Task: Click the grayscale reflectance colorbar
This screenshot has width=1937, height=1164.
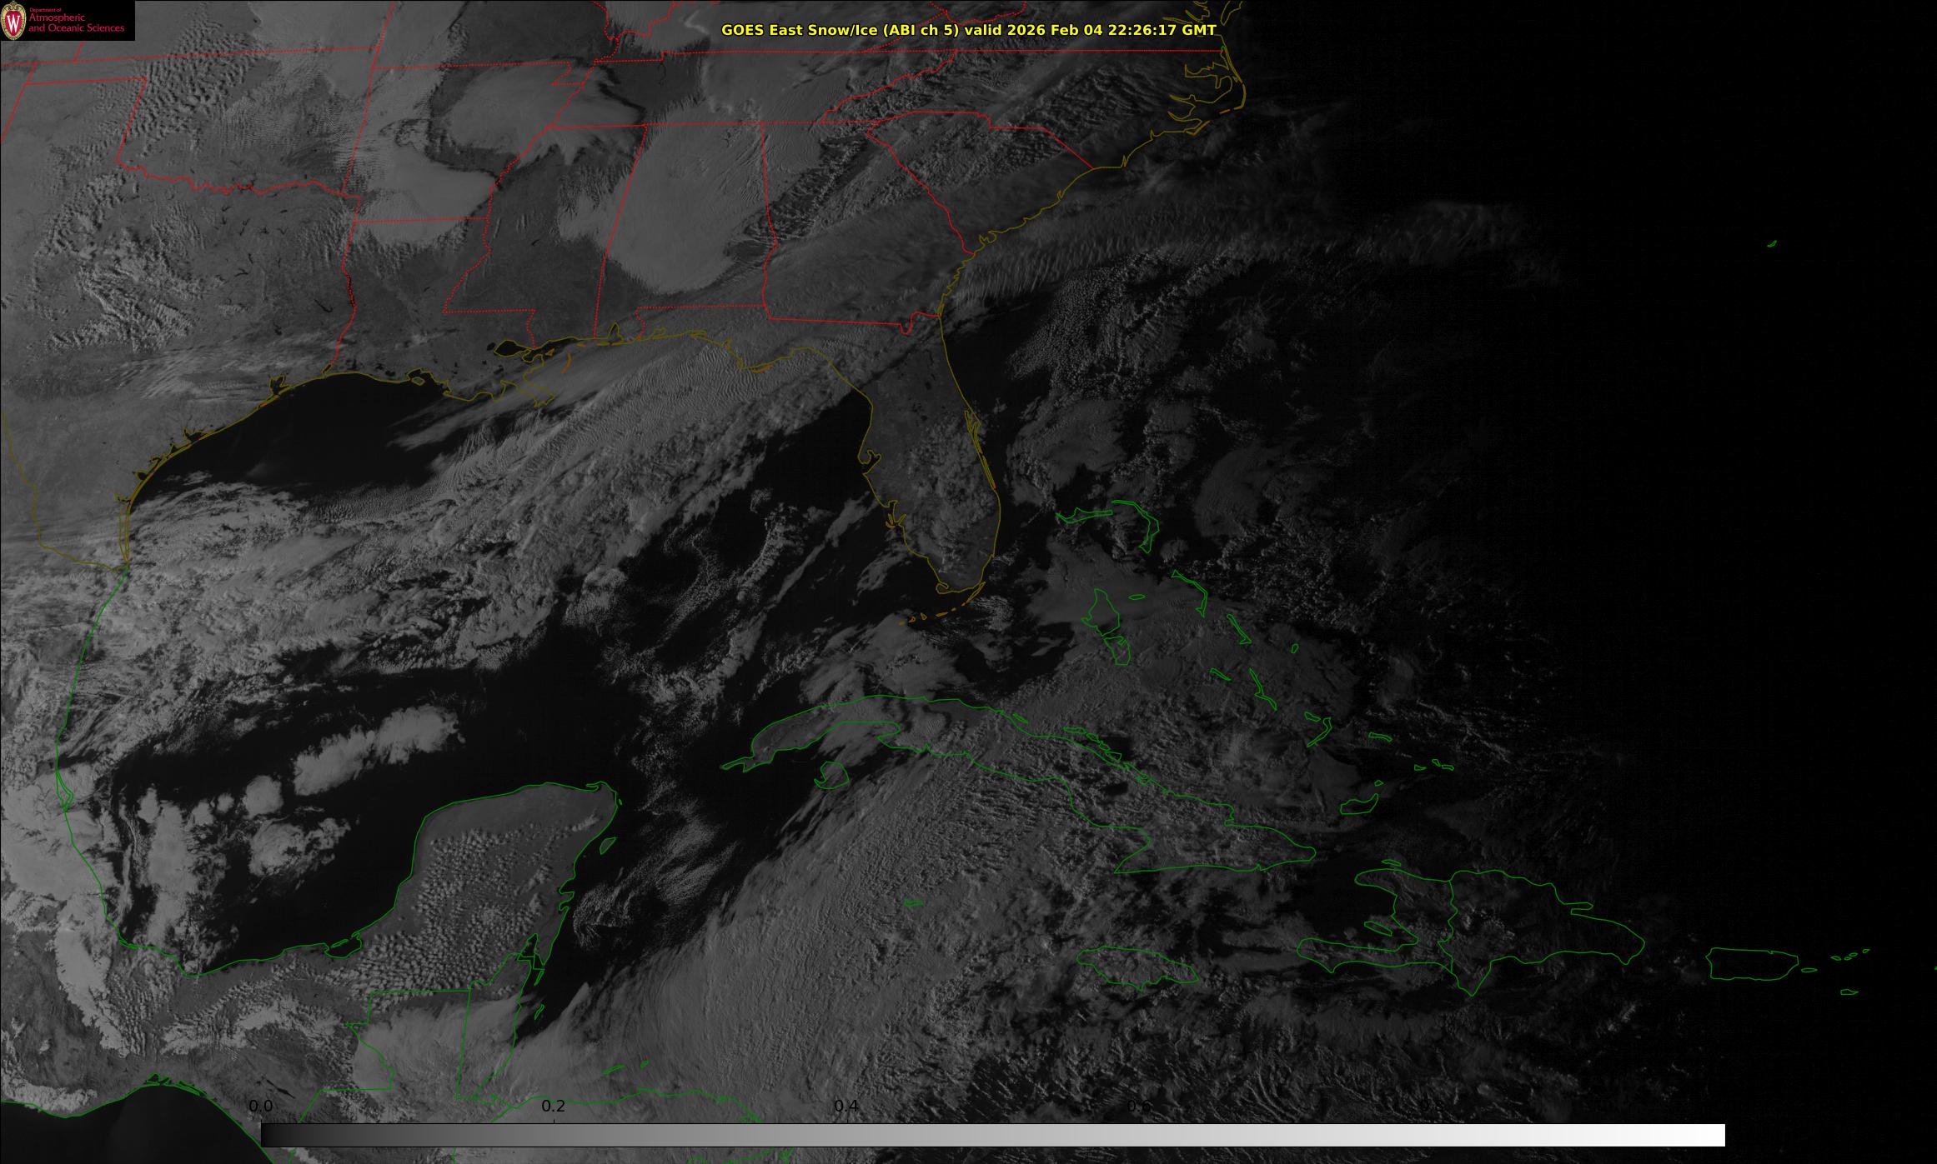Action: click(992, 1135)
